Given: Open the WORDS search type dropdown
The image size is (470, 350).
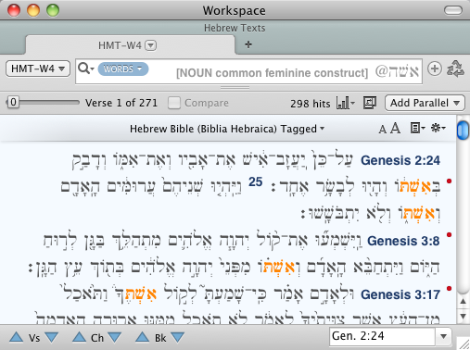Looking at the screenshot, I should pyautogui.click(x=123, y=69).
